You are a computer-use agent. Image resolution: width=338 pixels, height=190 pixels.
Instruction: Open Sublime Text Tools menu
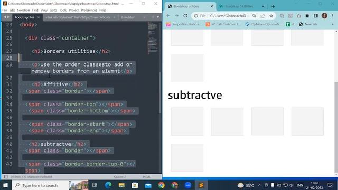point(63,10)
